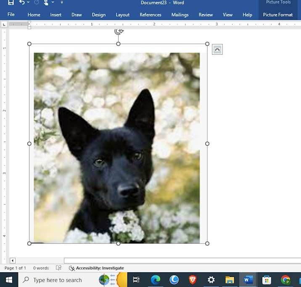Launch Microsoft Edge from taskbar
The image size is (301, 287).
pyautogui.click(x=156, y=280)
